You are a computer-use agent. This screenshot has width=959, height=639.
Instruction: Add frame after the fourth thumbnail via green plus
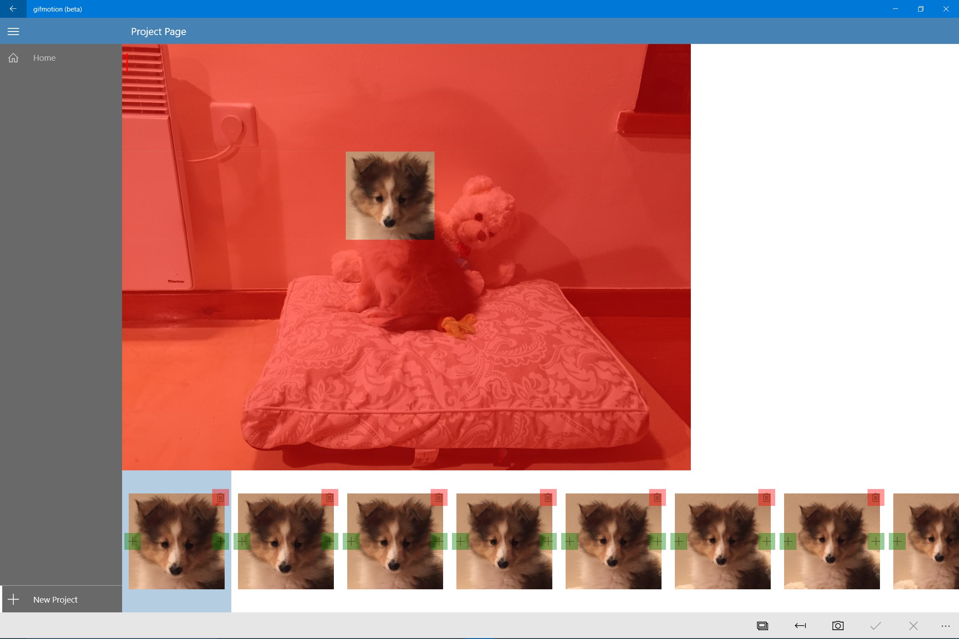point(548,541)
